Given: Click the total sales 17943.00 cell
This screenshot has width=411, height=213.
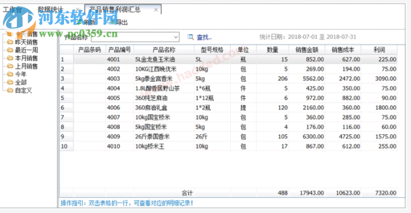Looking at the screenshot, I should click(x=307, y=193).
